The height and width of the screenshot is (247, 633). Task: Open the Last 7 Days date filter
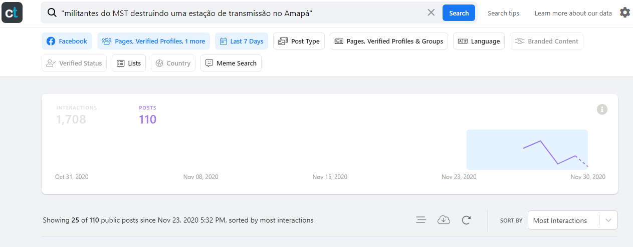242,41
